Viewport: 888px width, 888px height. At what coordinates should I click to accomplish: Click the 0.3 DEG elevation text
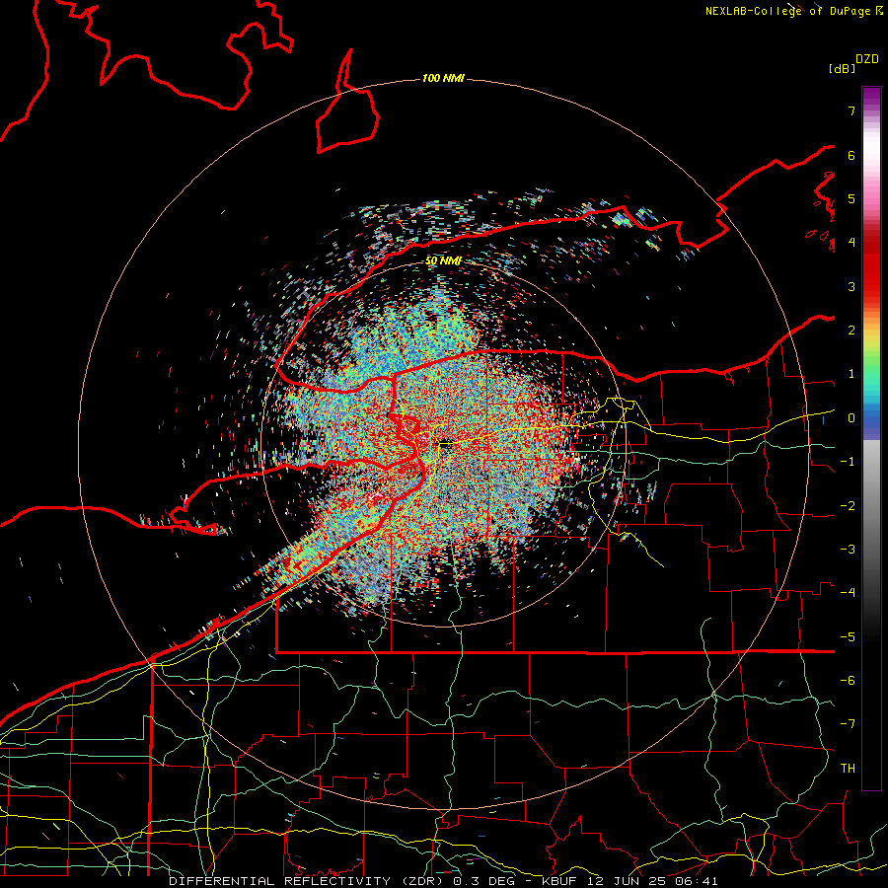[x=483, y=881]
